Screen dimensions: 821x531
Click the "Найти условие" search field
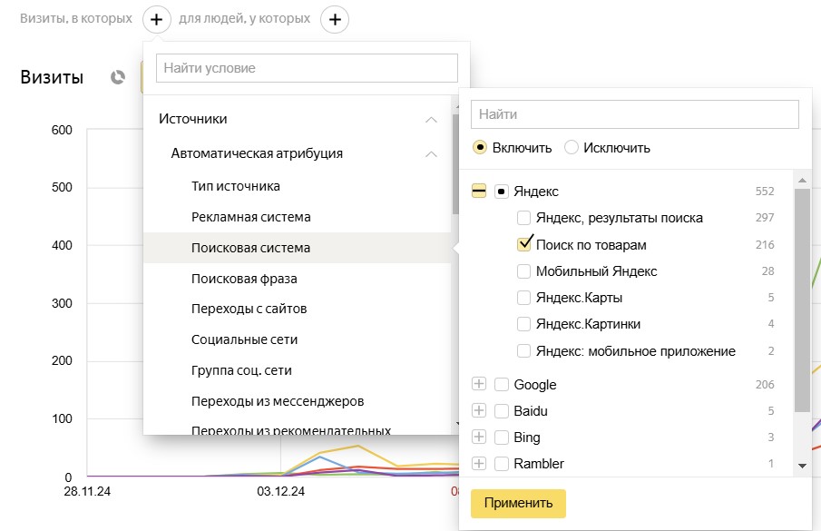(306, 67)
